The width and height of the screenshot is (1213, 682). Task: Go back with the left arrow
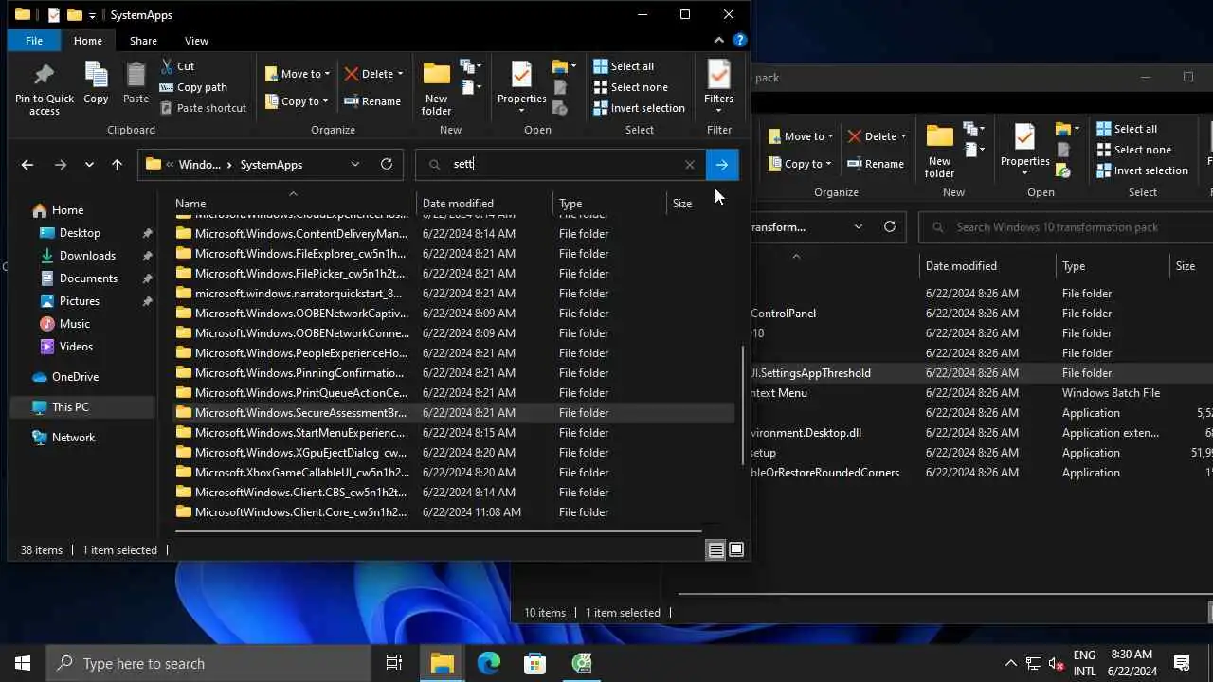[27, 165]
